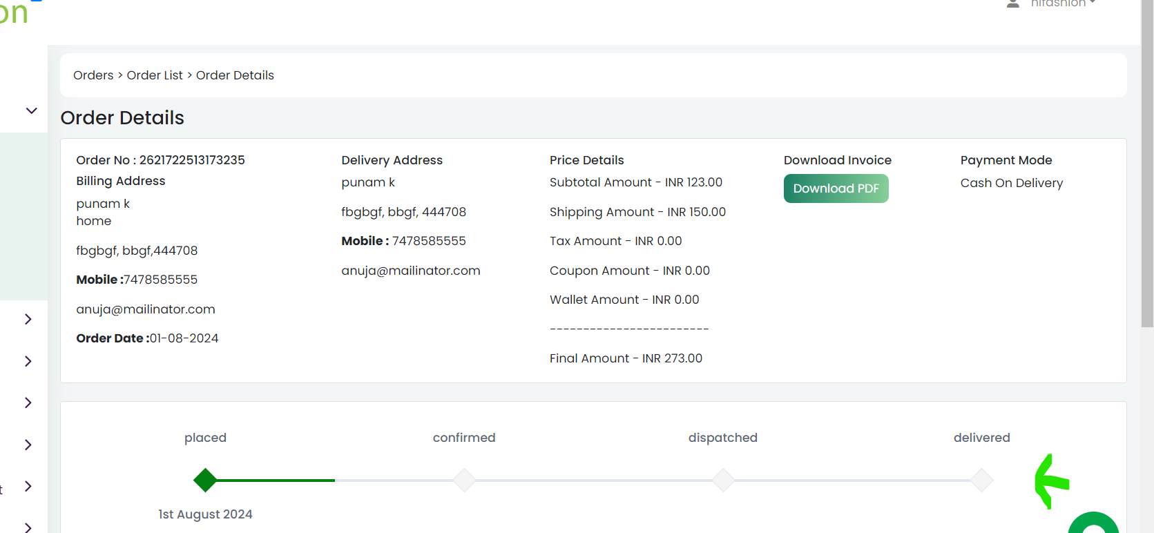
Task: Open the green round chat widget
Action: (x=1093, y=523)
